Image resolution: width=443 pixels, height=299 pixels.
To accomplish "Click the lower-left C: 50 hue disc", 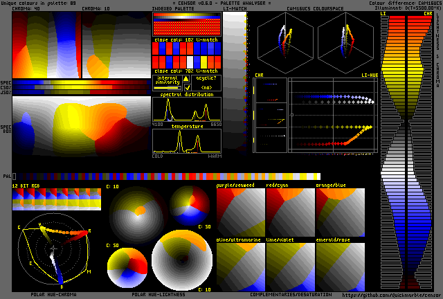I will (x=127, y=268).
